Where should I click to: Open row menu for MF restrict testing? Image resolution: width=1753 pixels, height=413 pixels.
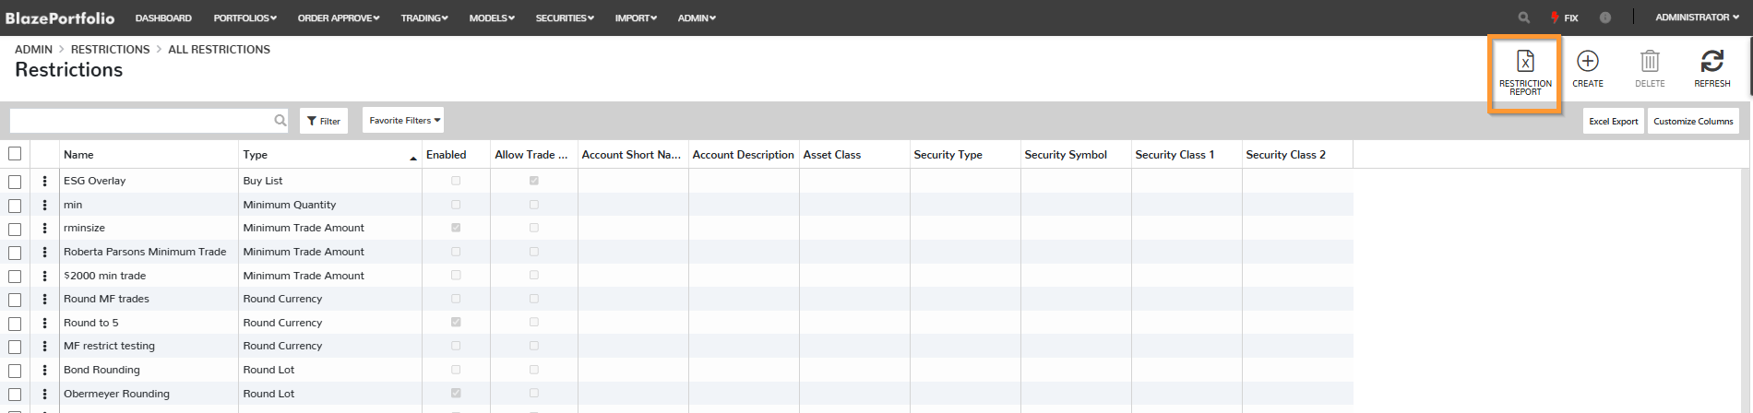click(44, 346)
